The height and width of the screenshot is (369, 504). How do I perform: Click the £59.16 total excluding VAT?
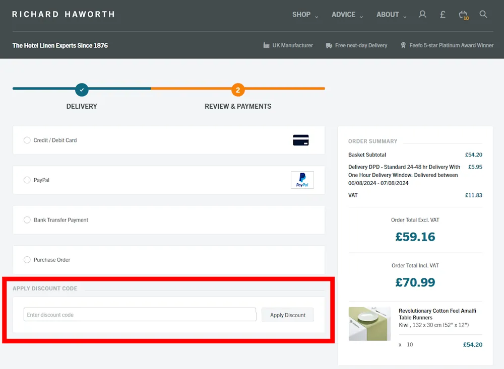pos(415,237)
